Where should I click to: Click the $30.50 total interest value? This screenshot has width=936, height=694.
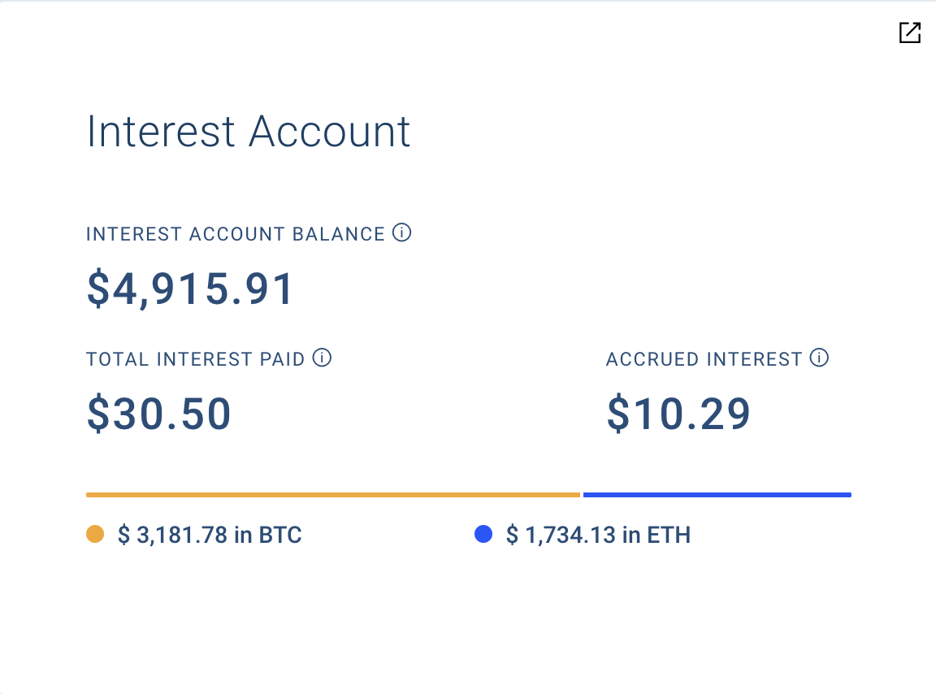(159, 414)
